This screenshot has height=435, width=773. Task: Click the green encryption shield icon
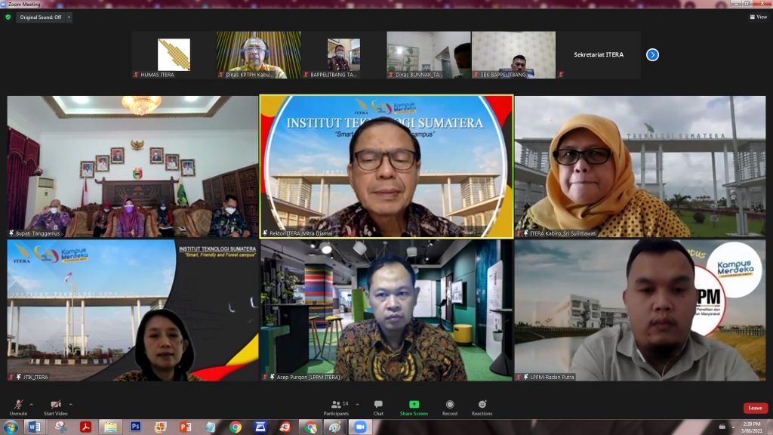coord(8,17)
